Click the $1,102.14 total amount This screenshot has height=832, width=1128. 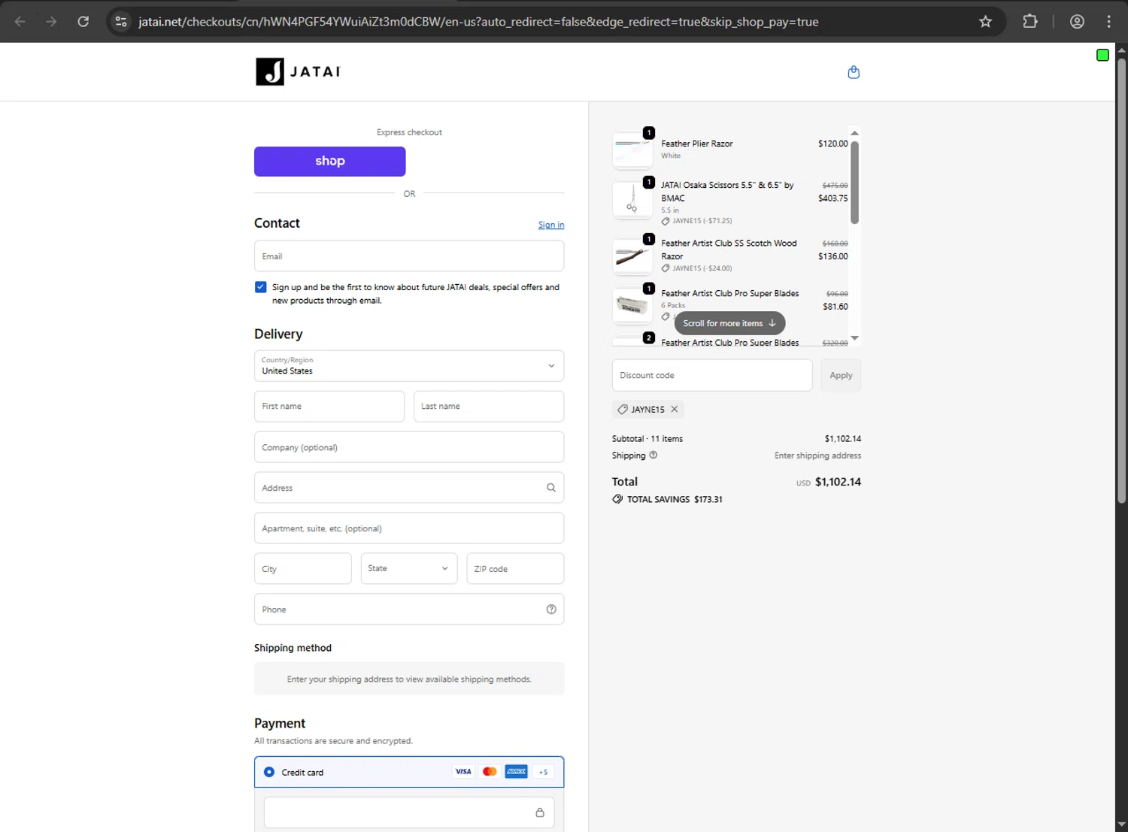[838, 482]
